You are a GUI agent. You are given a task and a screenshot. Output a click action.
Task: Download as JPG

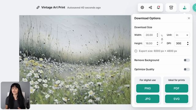click(x=148, y=99)
